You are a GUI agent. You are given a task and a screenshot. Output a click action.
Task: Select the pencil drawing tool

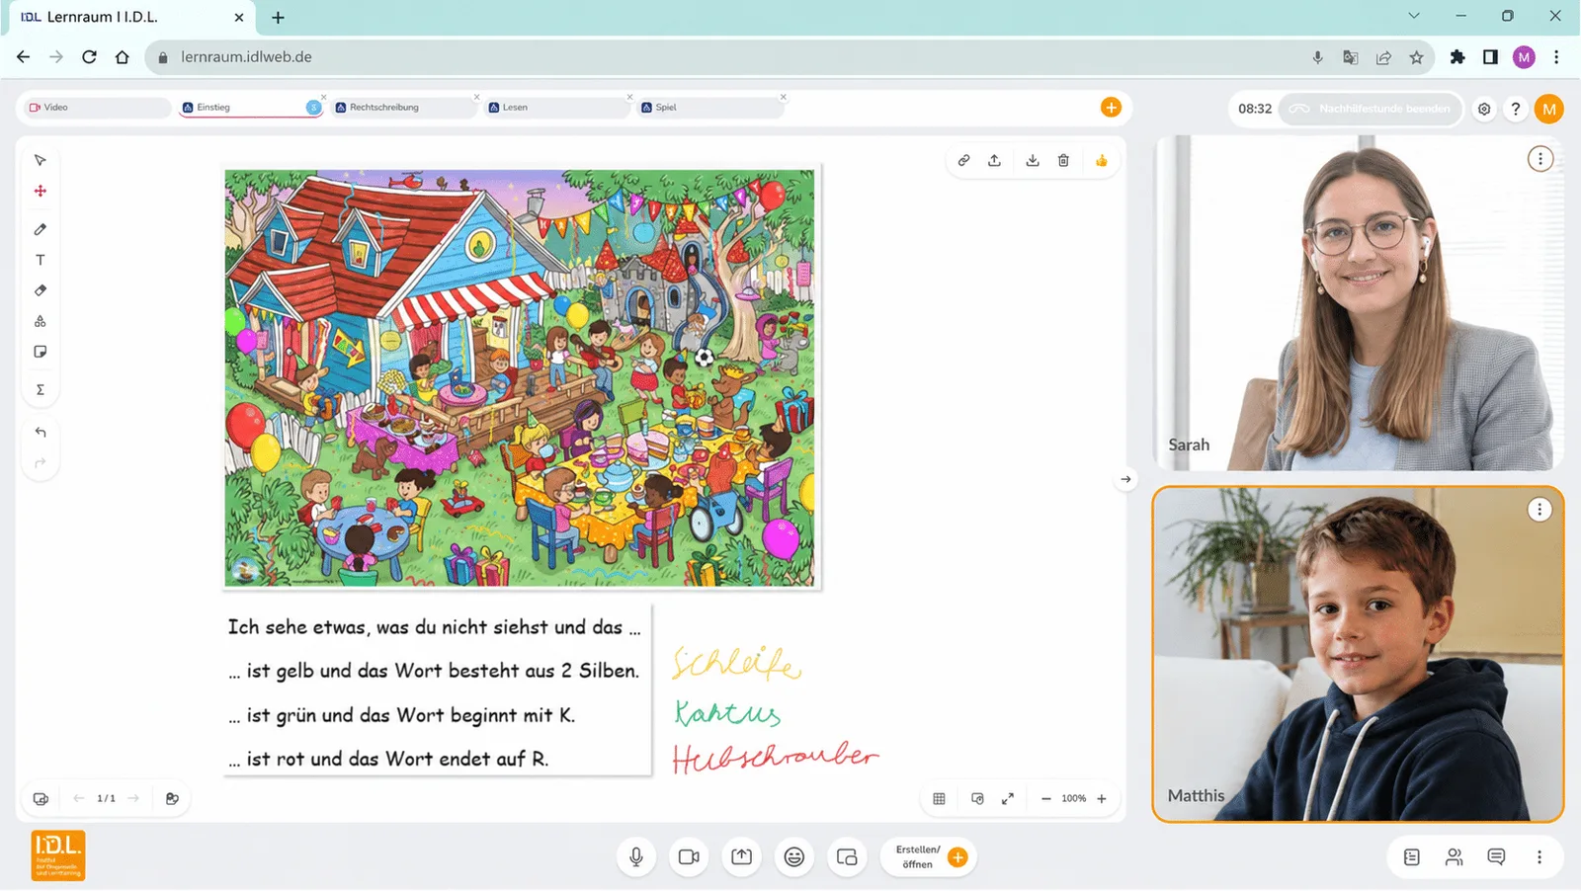click(41, 229)
